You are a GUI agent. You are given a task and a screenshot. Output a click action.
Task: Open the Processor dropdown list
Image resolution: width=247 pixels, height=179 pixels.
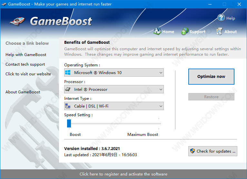click(161, 89)
